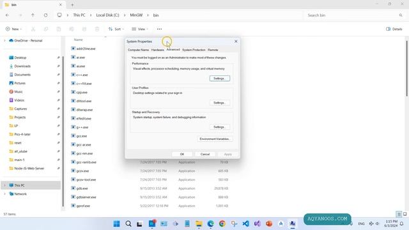
Task: Toggle the Details pane
Action: coord(394,29)
